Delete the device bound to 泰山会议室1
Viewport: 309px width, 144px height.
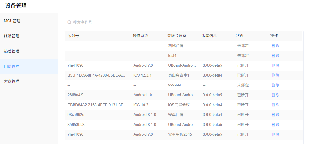pyautogui.click(x=275, y=75)
